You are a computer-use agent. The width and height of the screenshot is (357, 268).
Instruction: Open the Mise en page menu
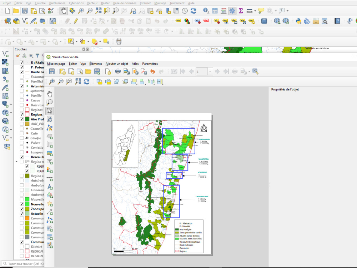point(56,64)
